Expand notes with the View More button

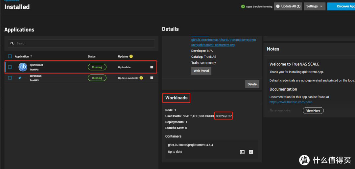(x=313, y=111)
